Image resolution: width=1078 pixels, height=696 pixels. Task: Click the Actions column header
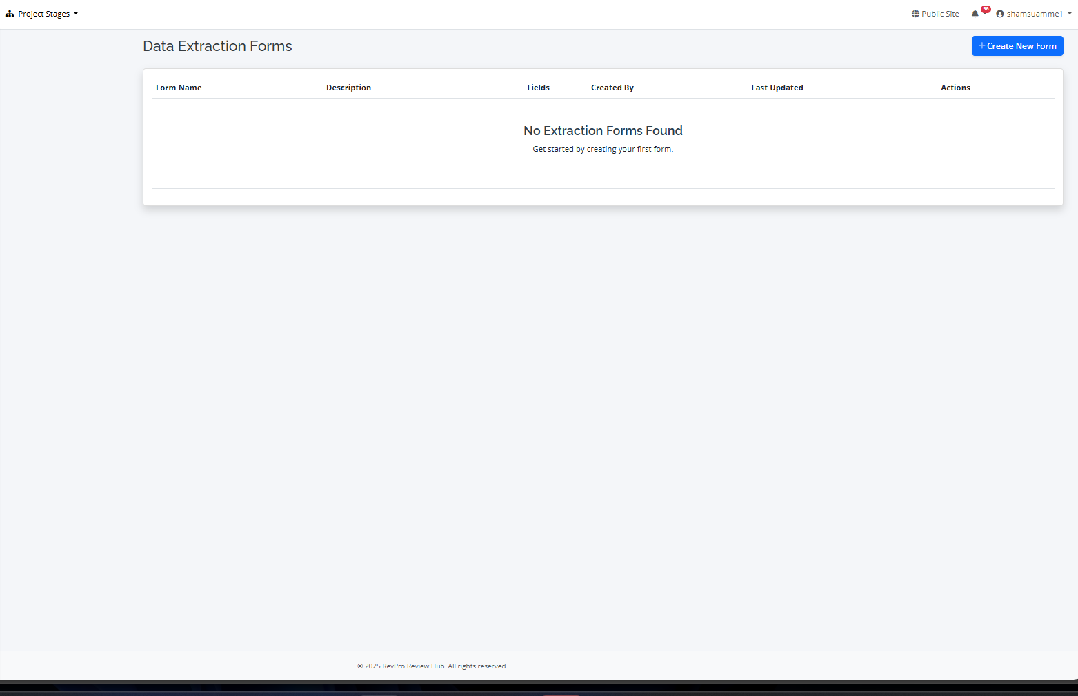[x=955, y=88]
